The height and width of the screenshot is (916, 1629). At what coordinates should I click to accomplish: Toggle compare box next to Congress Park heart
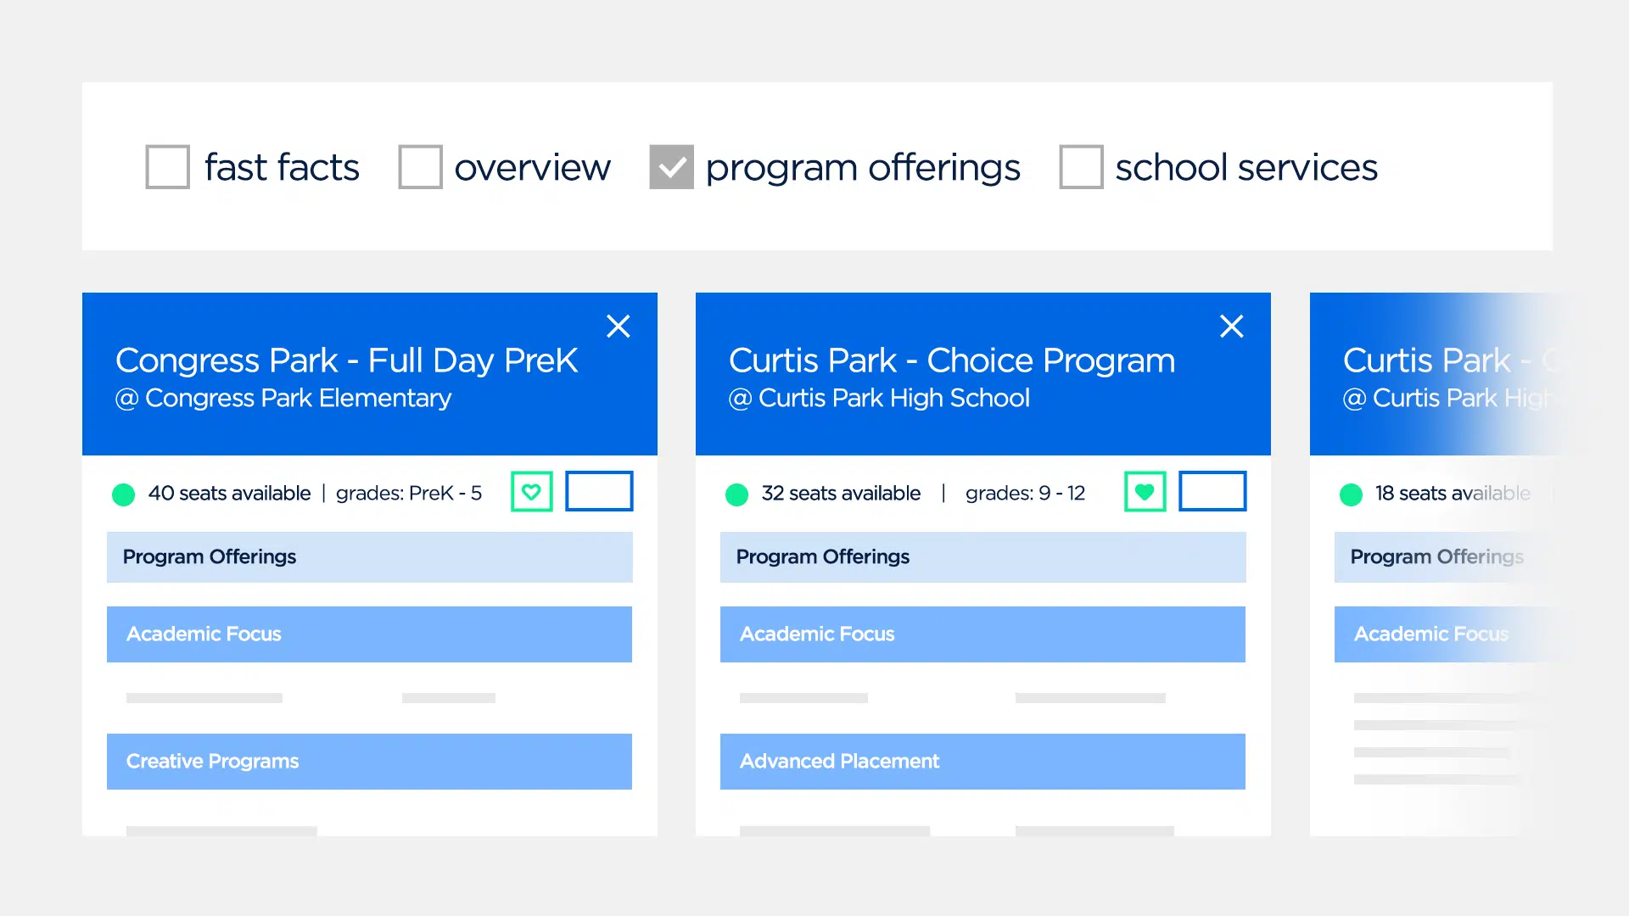(x=599, y=491)
